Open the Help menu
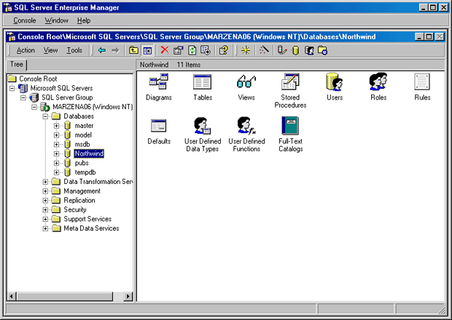The height and width of the screenshot is (320, 452). click(x=84, y=20)
